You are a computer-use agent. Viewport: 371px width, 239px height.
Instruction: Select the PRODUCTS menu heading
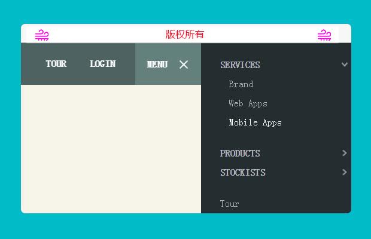coord(240,154)
